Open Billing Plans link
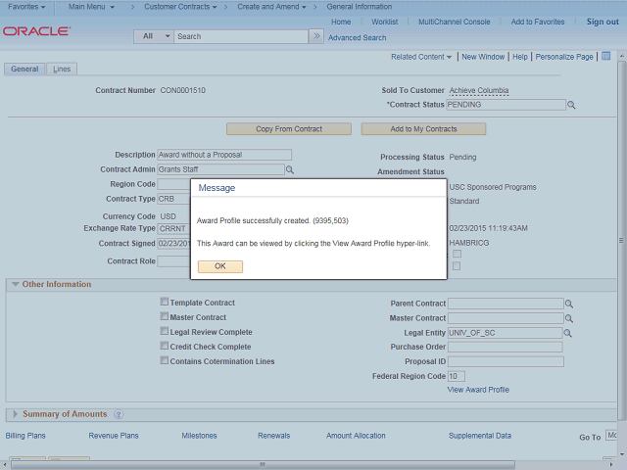This screenshot has width=627, height=470. [25, 436]
